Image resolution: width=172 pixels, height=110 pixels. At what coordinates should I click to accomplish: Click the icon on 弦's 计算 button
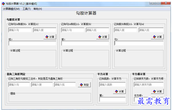point(47,37)
